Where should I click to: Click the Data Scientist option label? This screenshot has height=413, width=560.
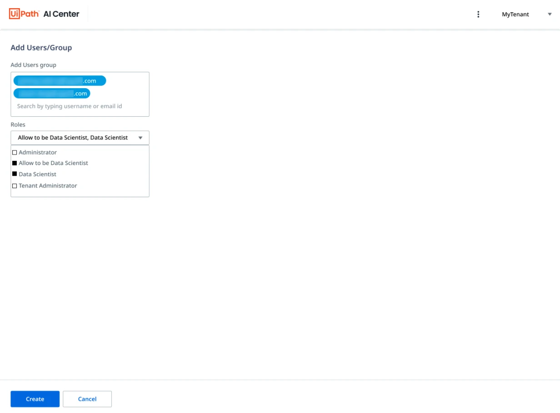37,174
